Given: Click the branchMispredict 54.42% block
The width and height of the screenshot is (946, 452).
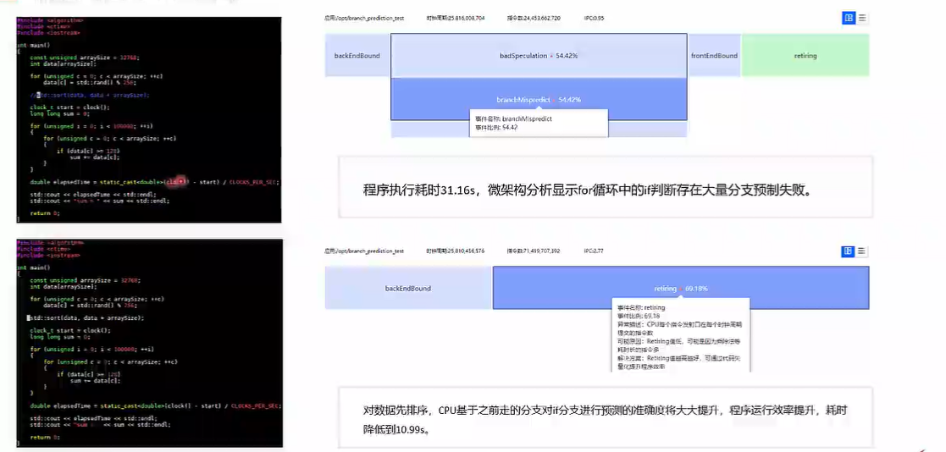Looking at the screenshot, I should [539, 99].
